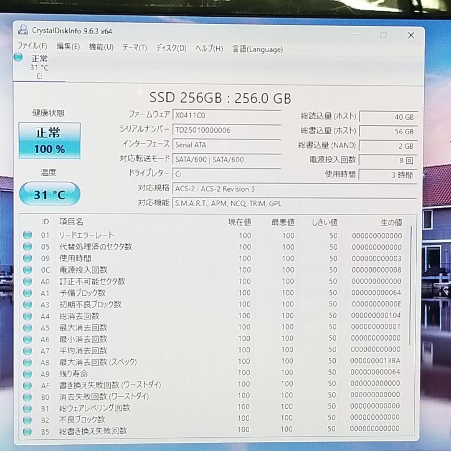451x451 pixels.
Task: Select the indicator beside 予備ブロック数
Action: [27, 293]
